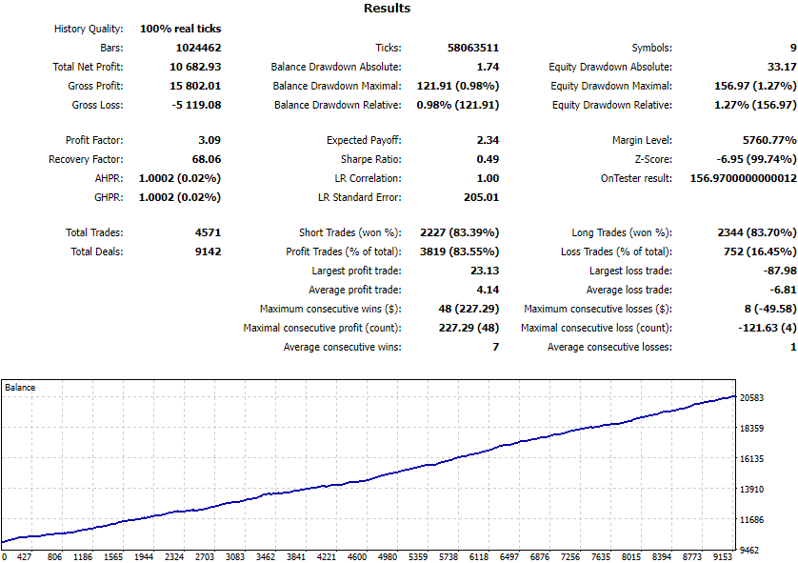The width and height of the screenshot is (798, 563).
Task: Select Balance Drawdown Absolute value 1.74
Action: pos(489,67)
